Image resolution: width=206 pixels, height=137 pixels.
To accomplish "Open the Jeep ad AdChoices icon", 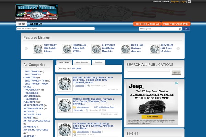I will [x=176, y=83].
